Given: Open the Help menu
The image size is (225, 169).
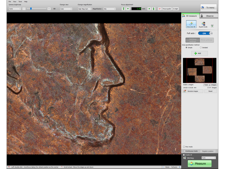Looking at the screenshot, I should (26, 2).
